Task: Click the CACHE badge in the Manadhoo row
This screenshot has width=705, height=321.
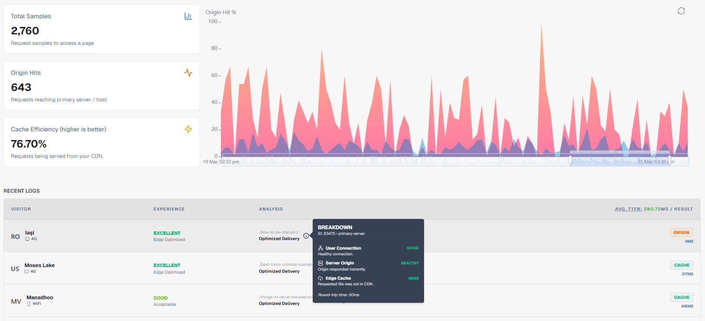Action: point(681,298)
